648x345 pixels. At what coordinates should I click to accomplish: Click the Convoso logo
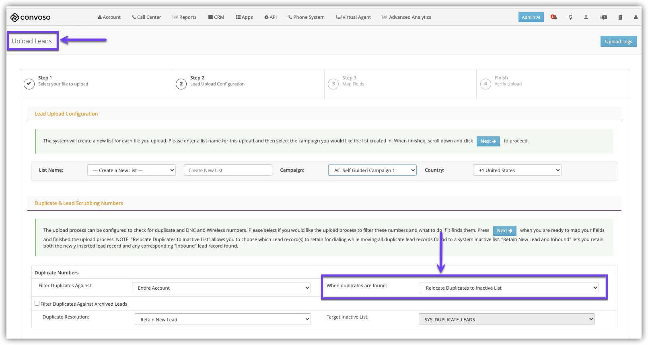tap(31, 17)
